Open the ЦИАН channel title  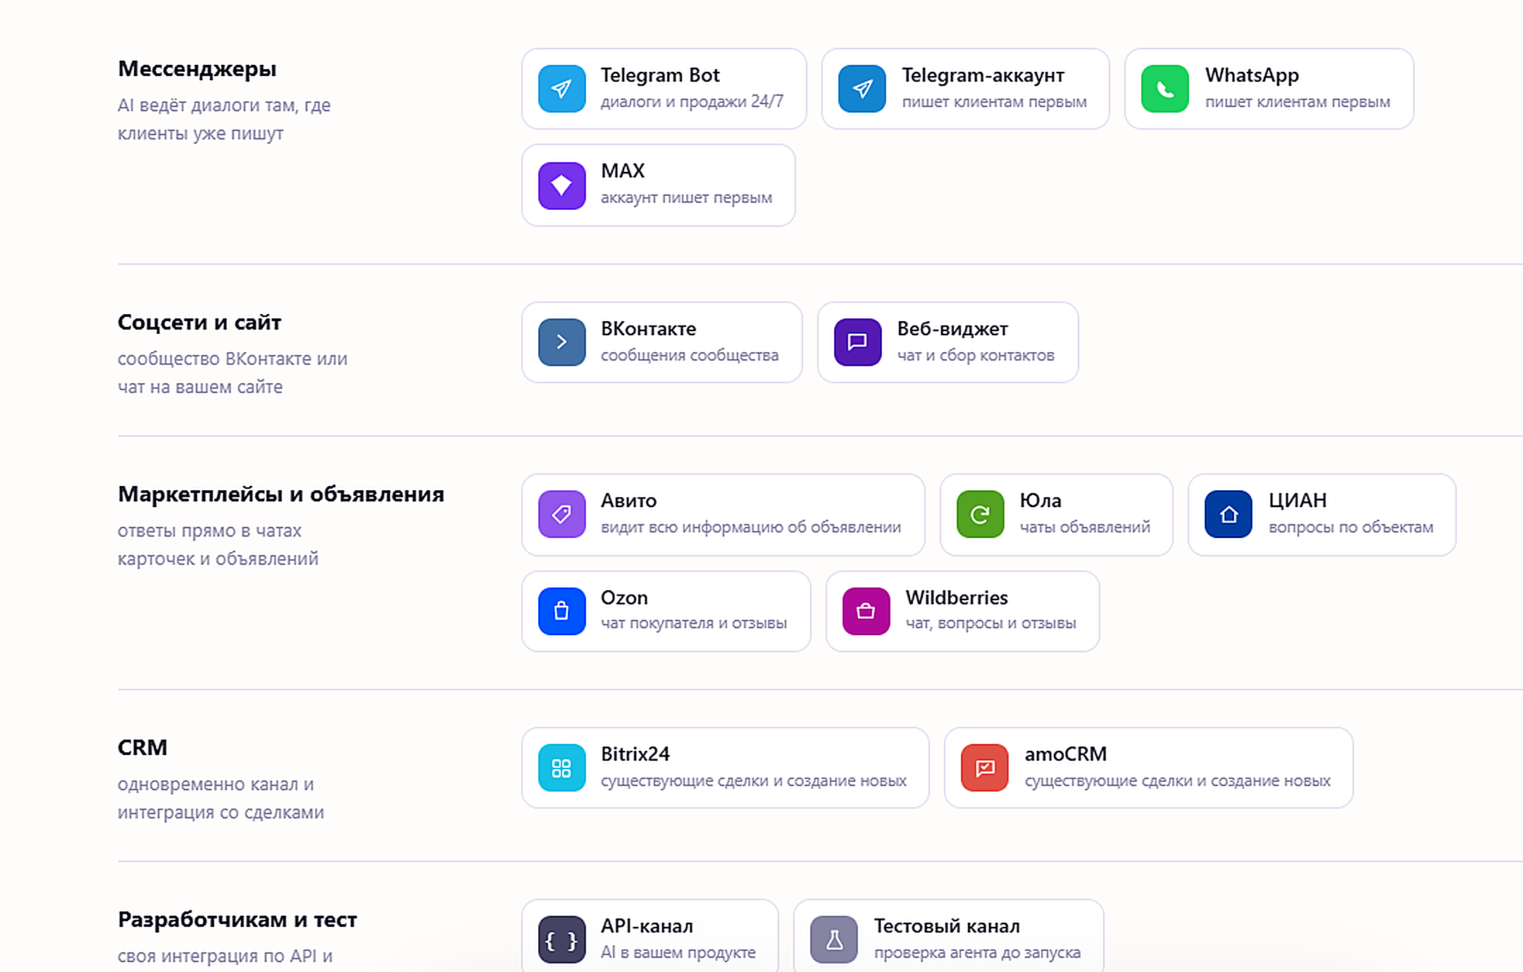pos(1298,501)
